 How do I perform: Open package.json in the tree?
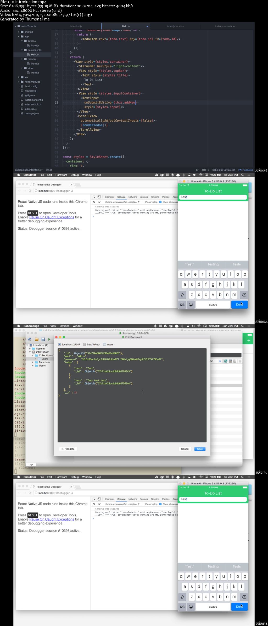(x=31, y=114)
